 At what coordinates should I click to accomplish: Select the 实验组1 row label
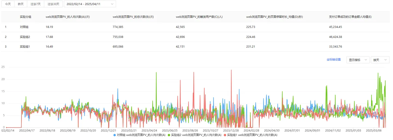pyautogui.click(x=25, y=47)
